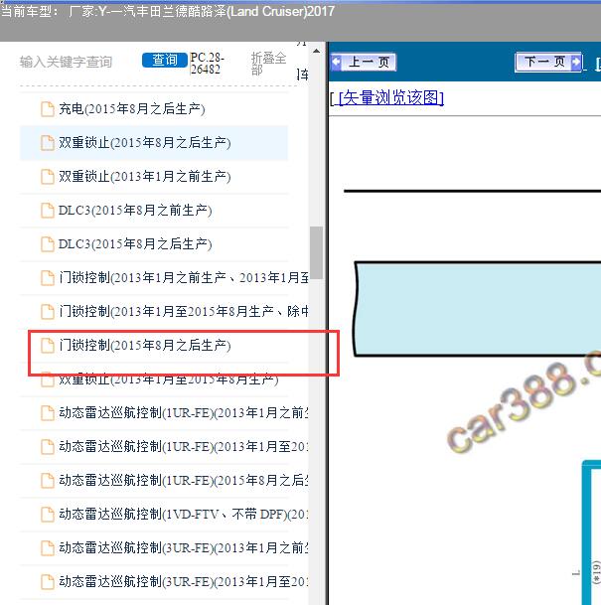Screen dimensions: 601x605
Task: Click the blue 查询 search button
Action: (x=165, y=61)
